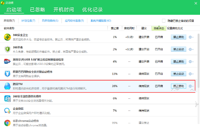The height and width of the screenshot is (127, 200).
Task: Click 维持现状 in 企业微信 row
Action: (x=144, y=111)
